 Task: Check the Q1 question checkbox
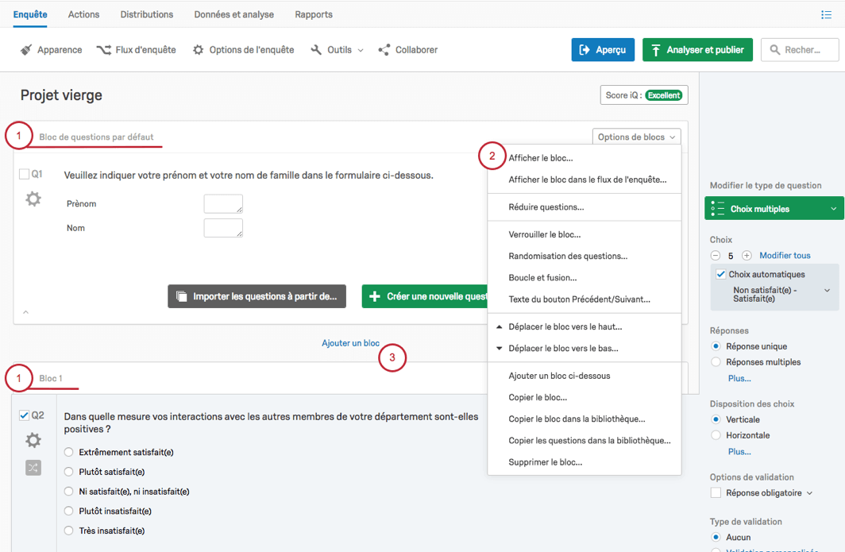click(x=25, y=174)
